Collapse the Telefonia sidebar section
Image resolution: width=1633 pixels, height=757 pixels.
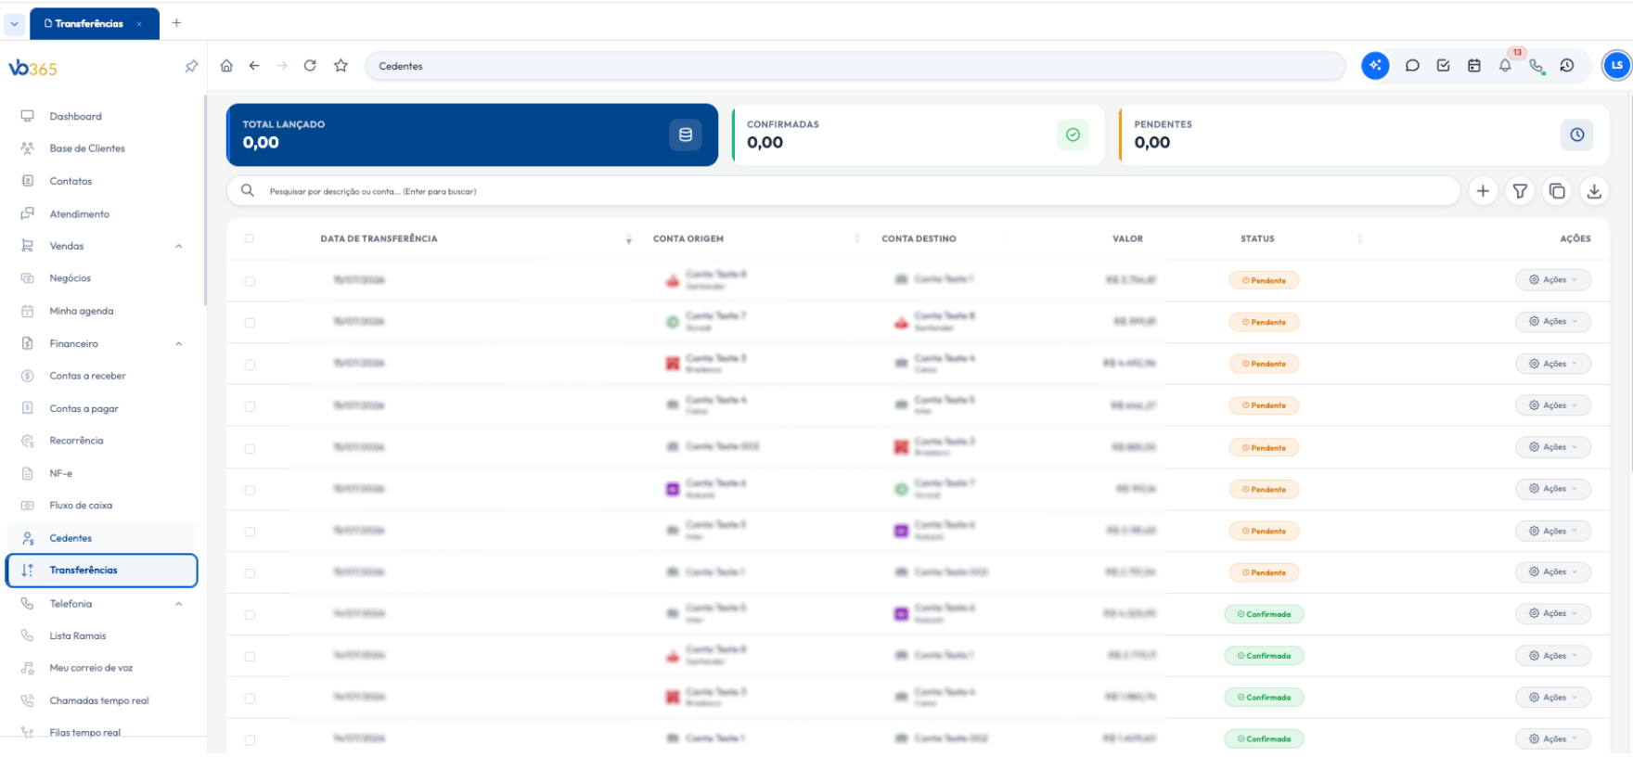179,604
